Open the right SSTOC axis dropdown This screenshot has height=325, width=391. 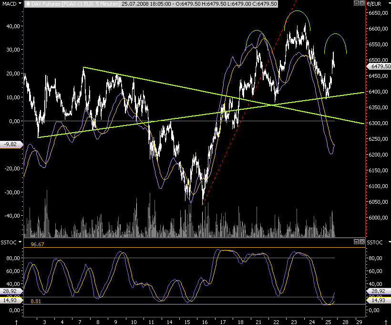click(390, 242)
